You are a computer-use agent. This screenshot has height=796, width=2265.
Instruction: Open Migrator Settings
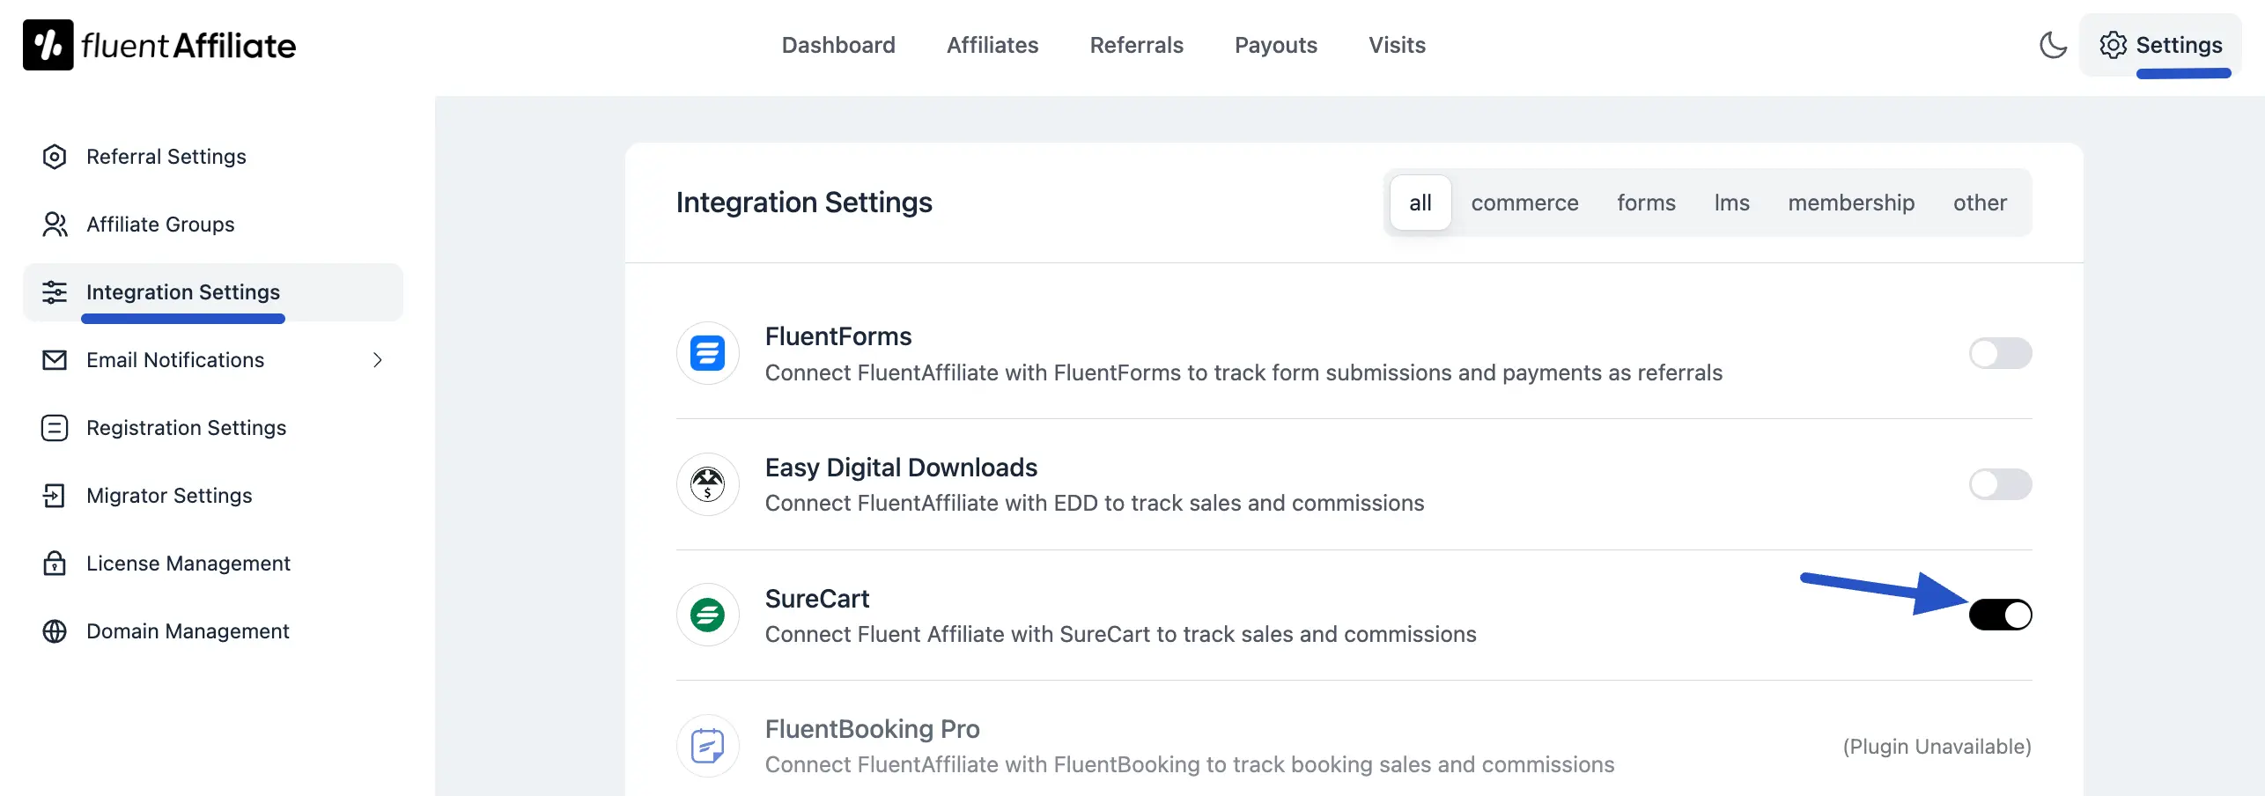[x=168, y=495]
